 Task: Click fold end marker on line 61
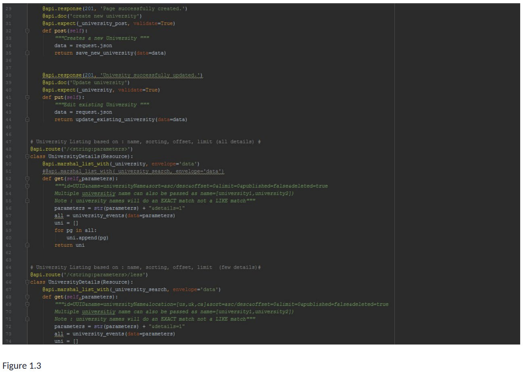pos(27,245)
